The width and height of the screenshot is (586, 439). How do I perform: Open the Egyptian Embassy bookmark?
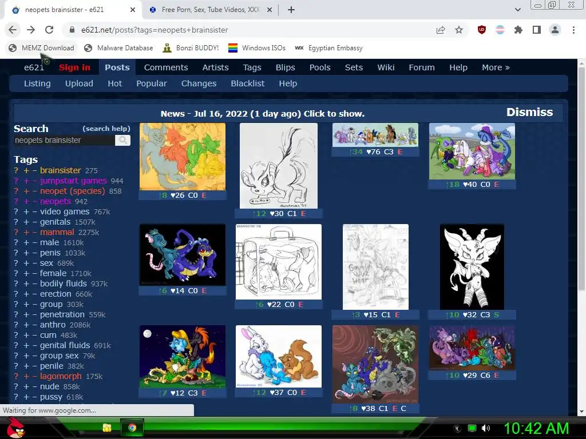coord(329,48)
